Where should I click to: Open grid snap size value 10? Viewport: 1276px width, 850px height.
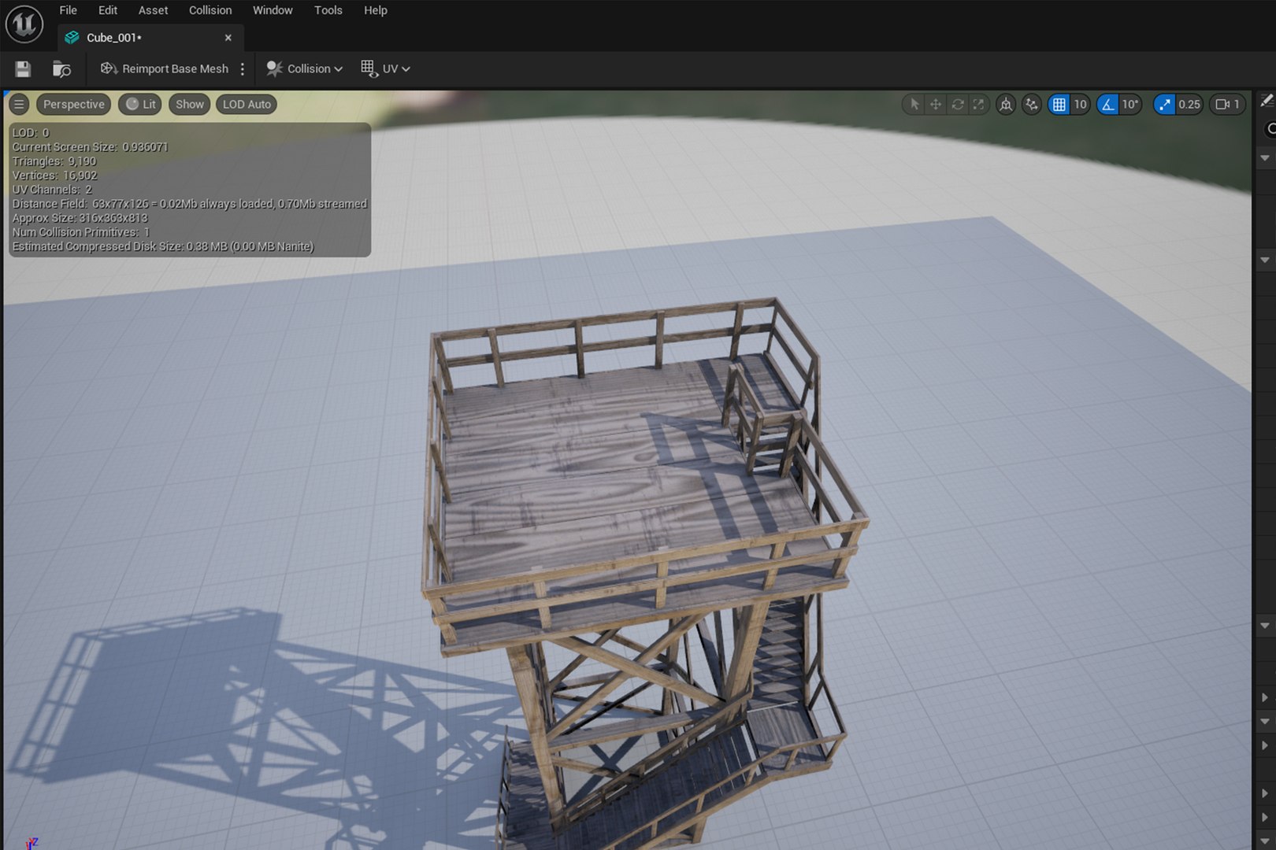coord(1080,104)
